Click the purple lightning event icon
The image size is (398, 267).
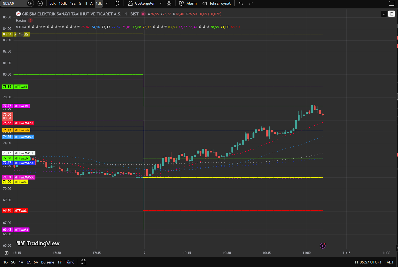(323, 246)
